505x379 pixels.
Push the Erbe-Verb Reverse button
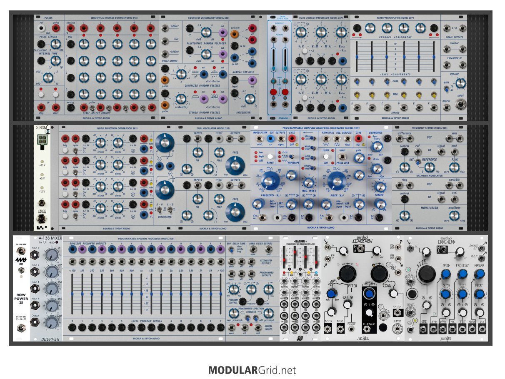coord(412,294)
